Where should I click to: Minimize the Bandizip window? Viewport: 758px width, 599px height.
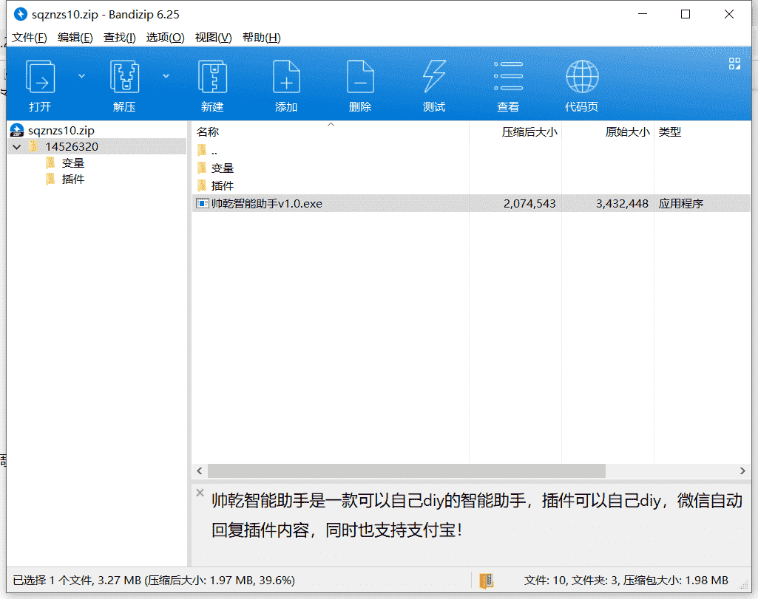coord(643,15)
